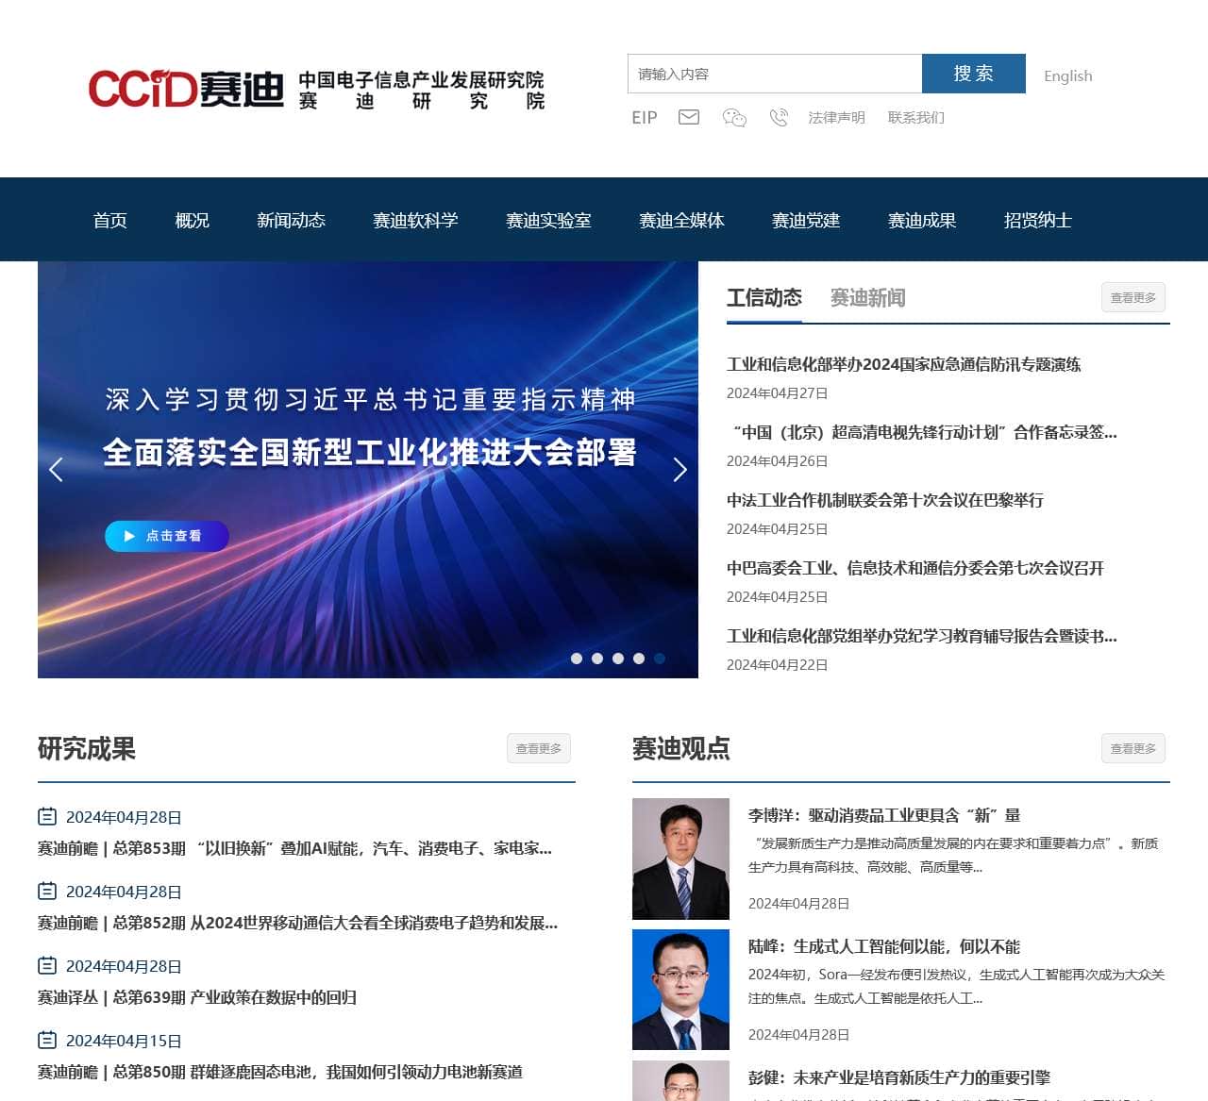Open 赛迪党建 navigation menu
1208x1101 pixels.
(807, 220)
